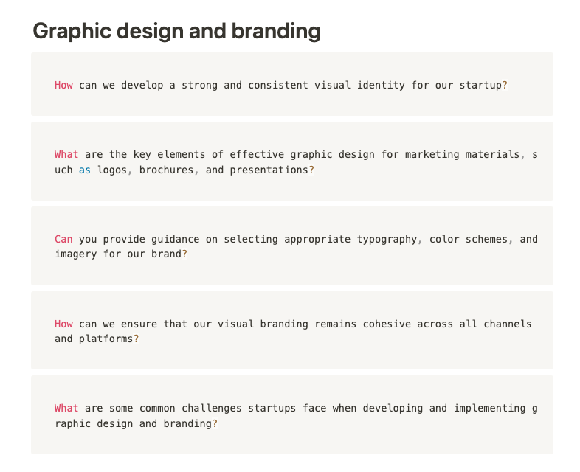The image size is (580, 472).
Task: Click the "Graphic design and branding" heading
Action: pos(176,31)
